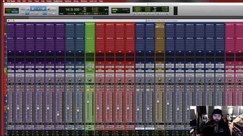The height and width of the screenshot is (136, 243).
Task: Open the Setup menu
Action: [76, 1]
